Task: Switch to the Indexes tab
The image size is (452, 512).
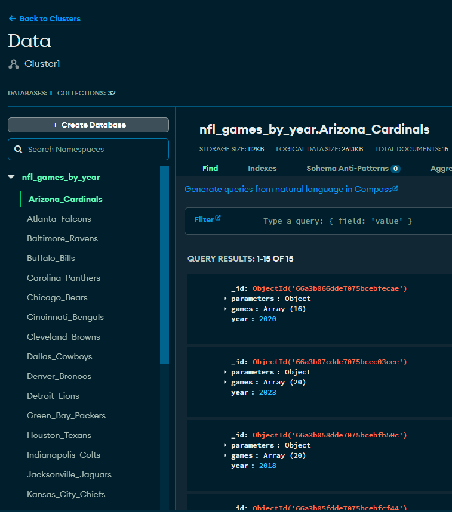Action: pyautogui.click(x=262, y=169)
